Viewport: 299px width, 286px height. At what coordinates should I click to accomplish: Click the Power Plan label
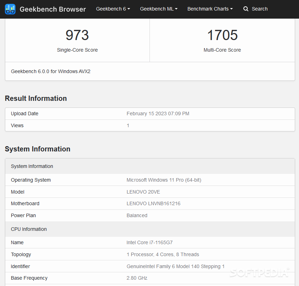pyautogui.click(x=23, y=215)
